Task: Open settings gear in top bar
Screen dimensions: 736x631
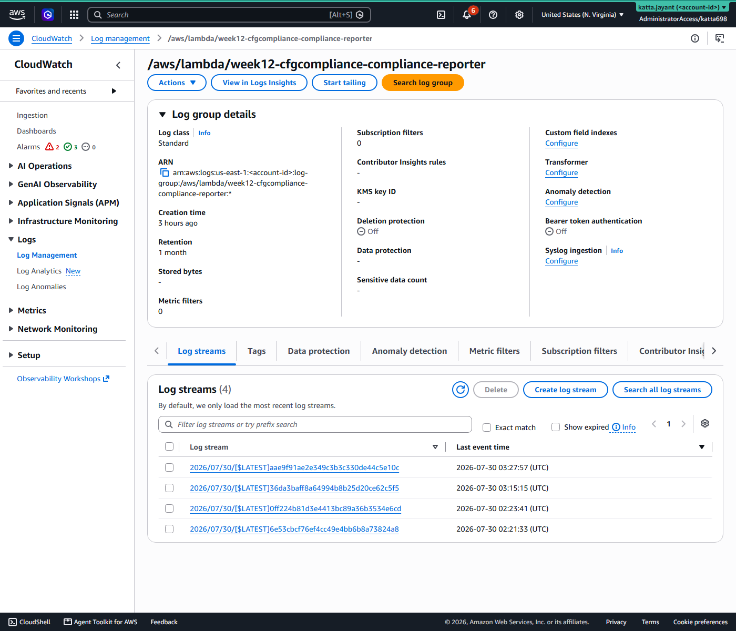Action: click(519, 15)
